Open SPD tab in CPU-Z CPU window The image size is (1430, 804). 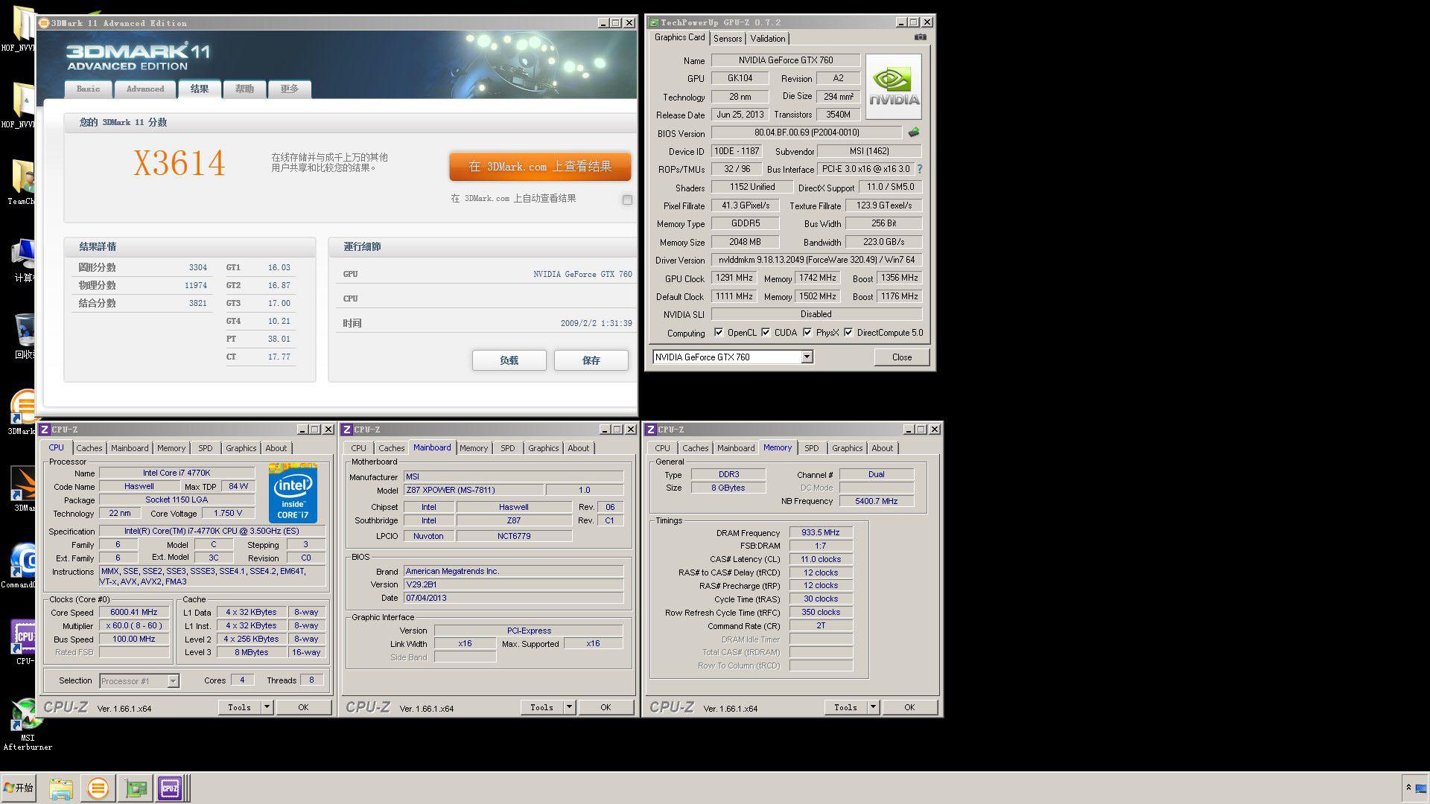click(206, 448)
